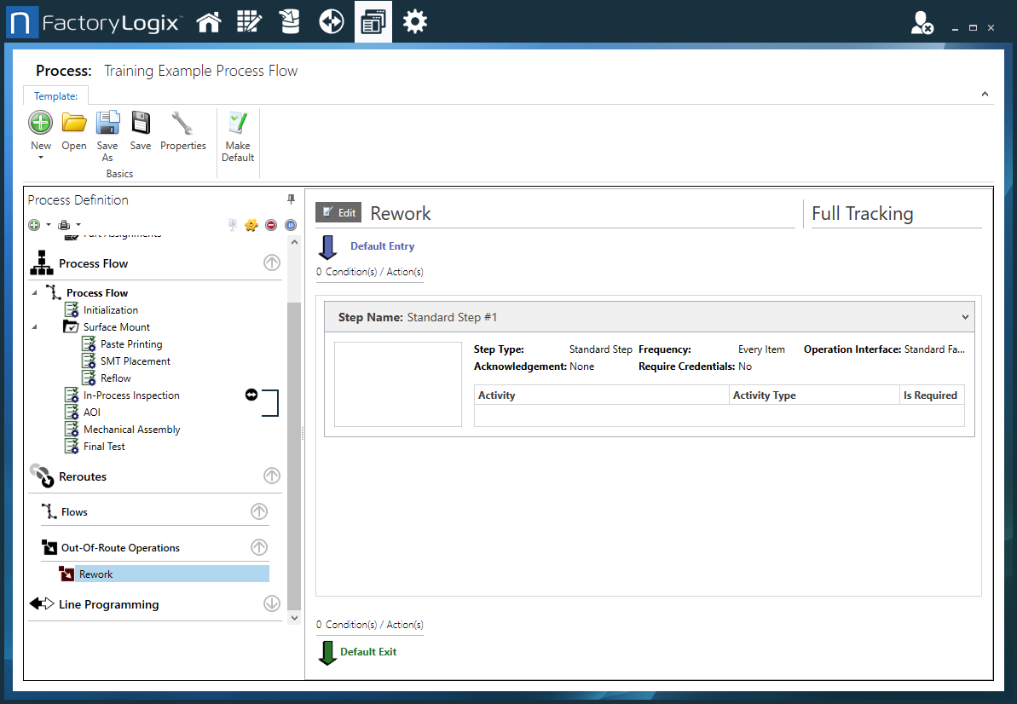Click the Save As icon
Image resolution: width=1017 pixels, height=704 pixels.
(x=107, y=124)
